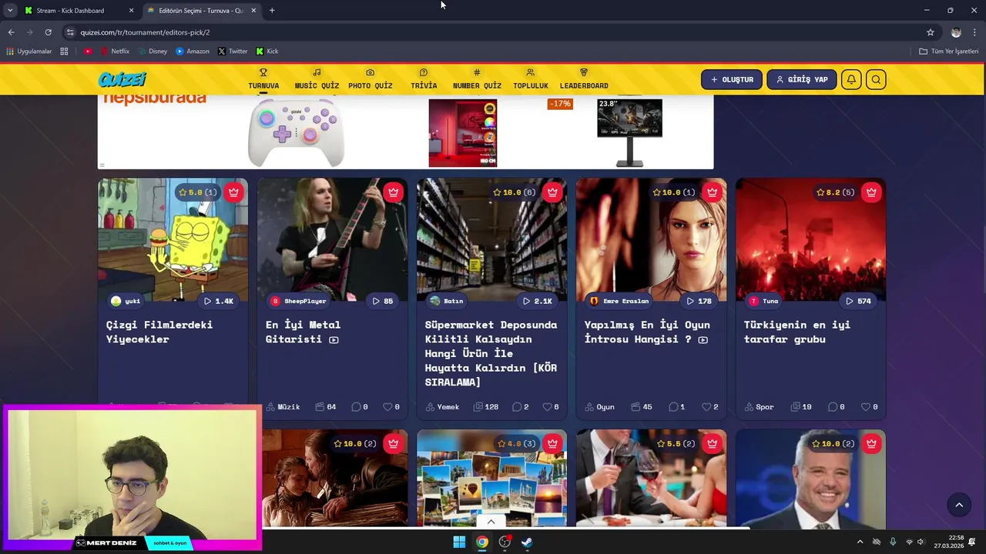Screen dimensions: 986x554
Task: Click the 10.0 (6) rating on the supermarket card
Action: (515, 192)
